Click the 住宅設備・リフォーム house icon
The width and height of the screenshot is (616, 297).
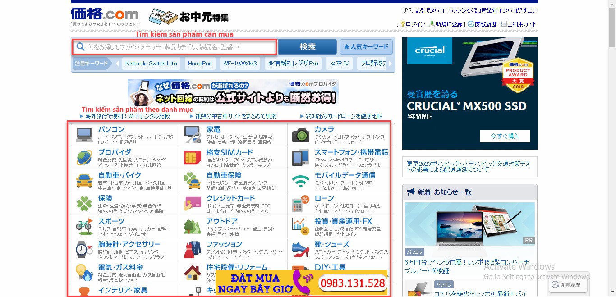193,273
